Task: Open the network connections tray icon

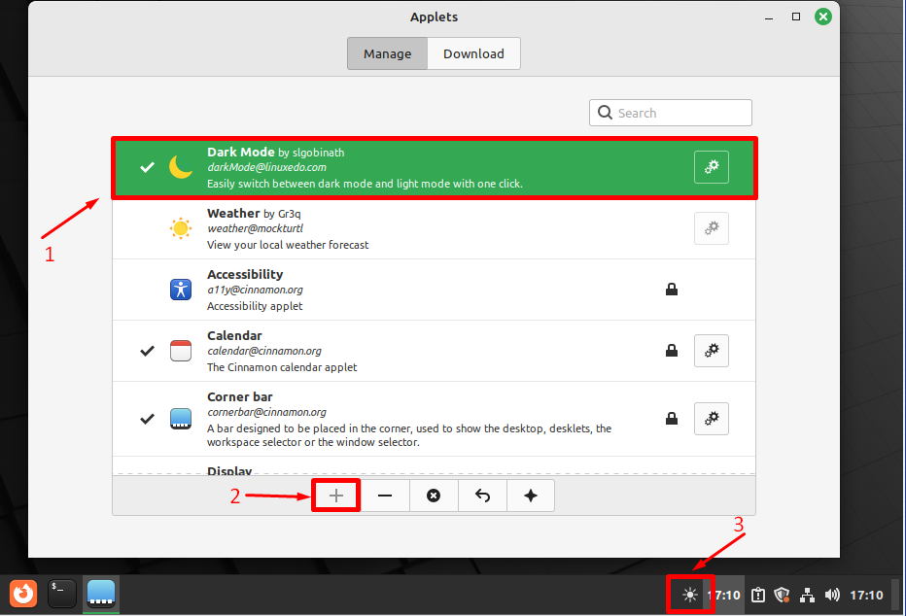Action: pyautogui.click(x=807, y=595)
